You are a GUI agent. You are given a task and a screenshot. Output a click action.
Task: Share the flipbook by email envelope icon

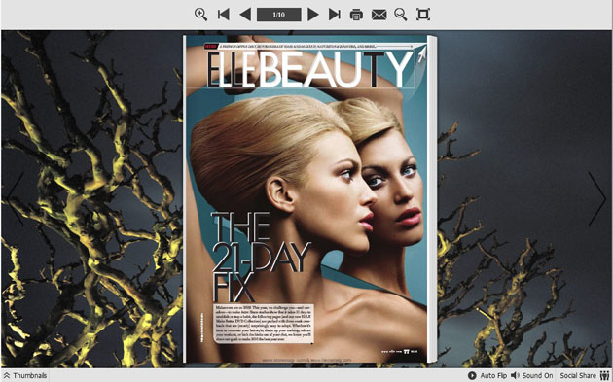click(379, 15)
